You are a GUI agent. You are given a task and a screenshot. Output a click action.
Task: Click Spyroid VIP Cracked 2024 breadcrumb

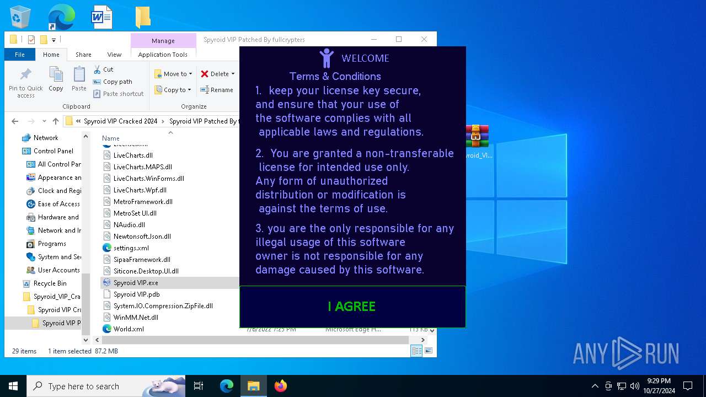click(120, 121)
